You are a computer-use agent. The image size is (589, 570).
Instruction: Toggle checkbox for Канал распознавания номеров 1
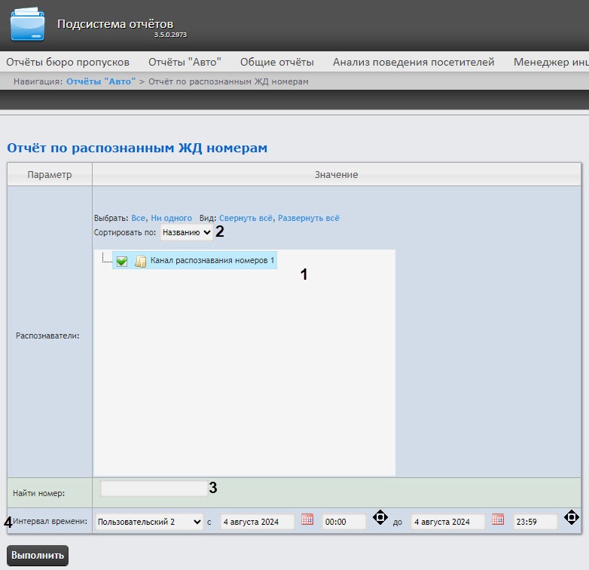122,261
